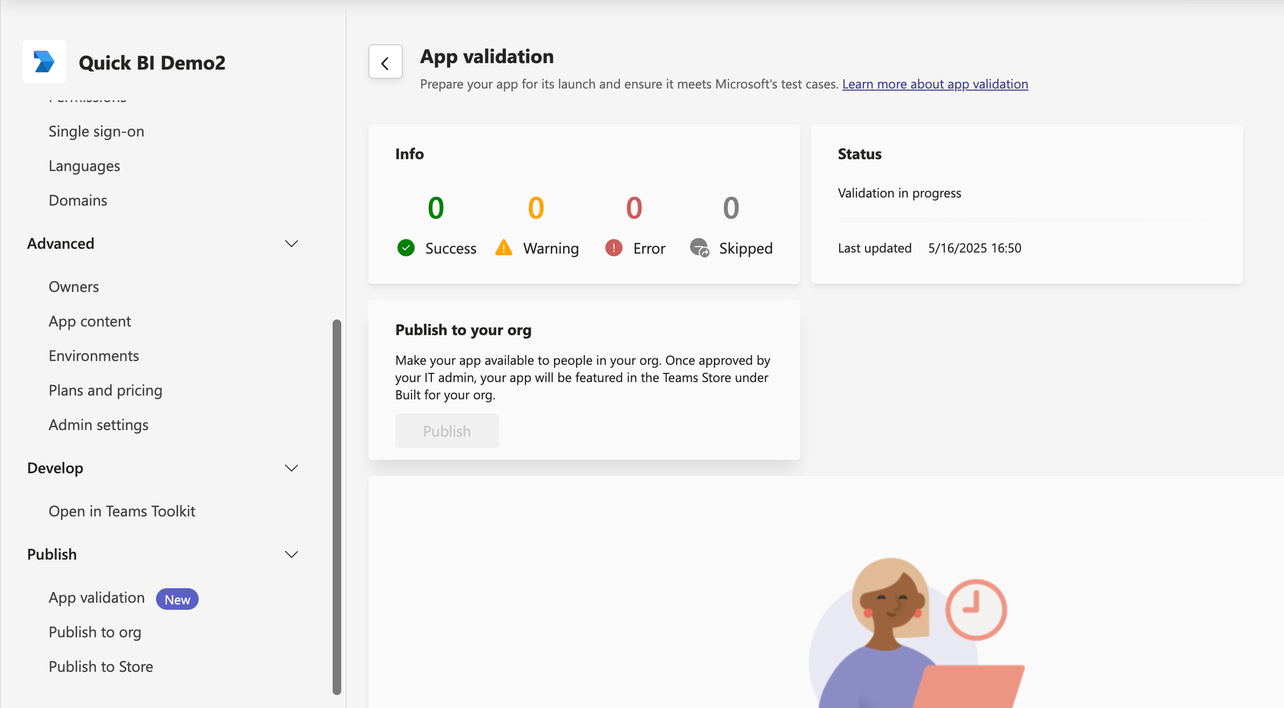Open the Single sign-on page
Image resolution: width=1284 pixels, height=708 pixels.
[96, 132]
